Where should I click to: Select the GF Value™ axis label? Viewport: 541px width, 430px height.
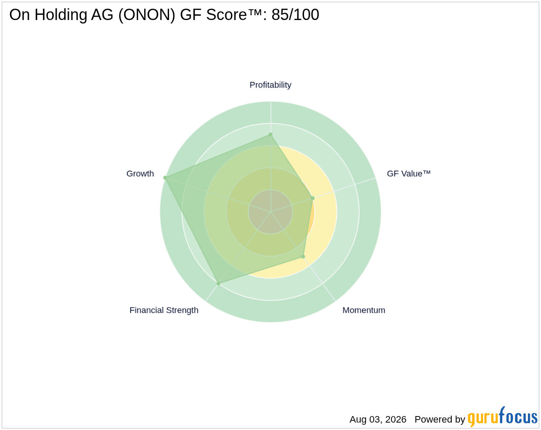[409, 174]
